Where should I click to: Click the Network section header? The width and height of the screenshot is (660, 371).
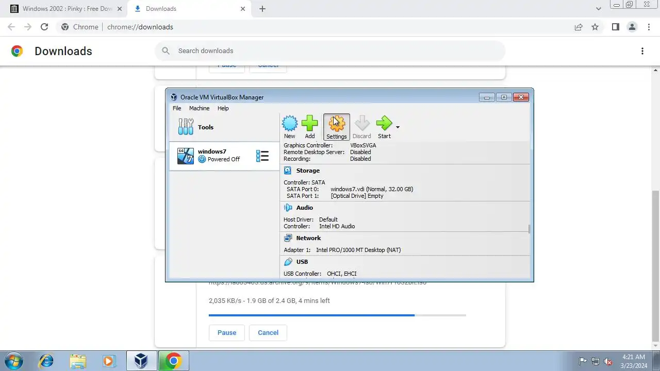308,238
